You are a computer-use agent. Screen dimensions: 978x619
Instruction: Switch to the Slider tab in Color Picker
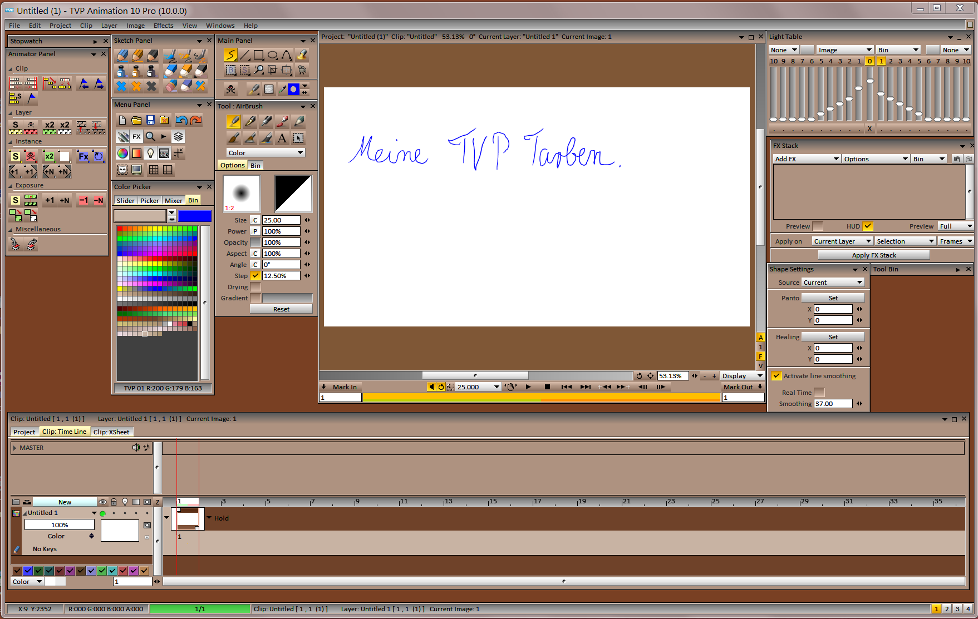(x=125, y=200)
